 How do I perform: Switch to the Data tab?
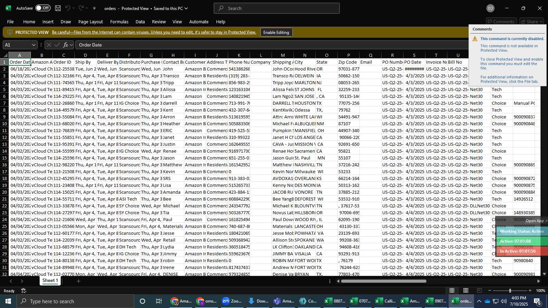click(140, 22)
